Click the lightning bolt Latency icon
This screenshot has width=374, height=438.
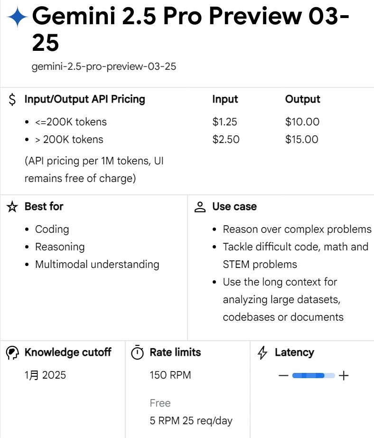click(262, 352)
